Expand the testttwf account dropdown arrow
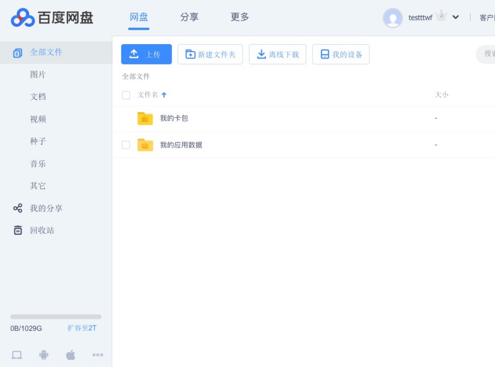 [x=455, y=17]
